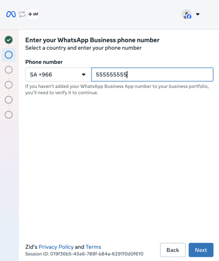Expand the account dropdown arrow
219x261 pixels.
198,14
